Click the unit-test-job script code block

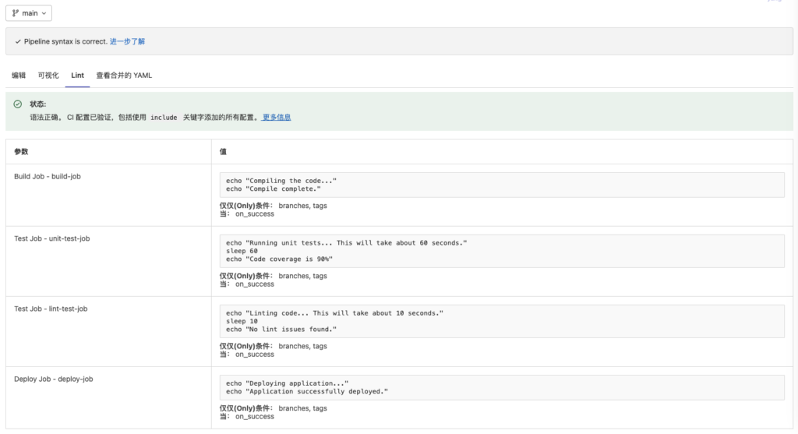502,251
